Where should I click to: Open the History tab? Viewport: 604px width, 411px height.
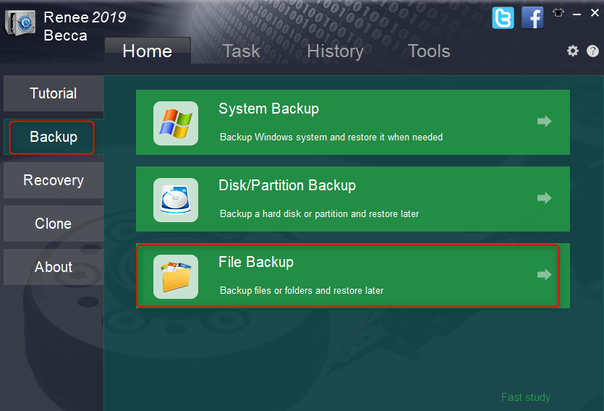tap(335, 51)
